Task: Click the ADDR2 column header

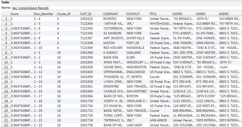Action: point(207,14)
